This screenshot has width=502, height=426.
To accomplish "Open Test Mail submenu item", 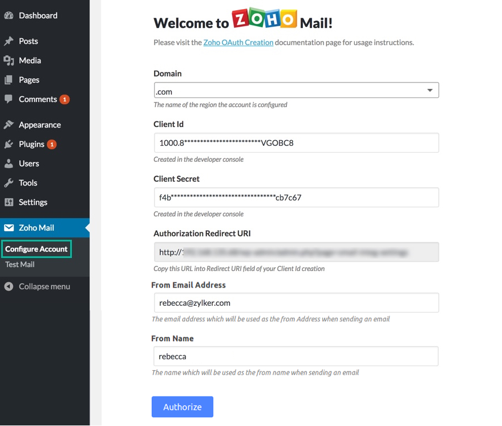I will (20, 265).
